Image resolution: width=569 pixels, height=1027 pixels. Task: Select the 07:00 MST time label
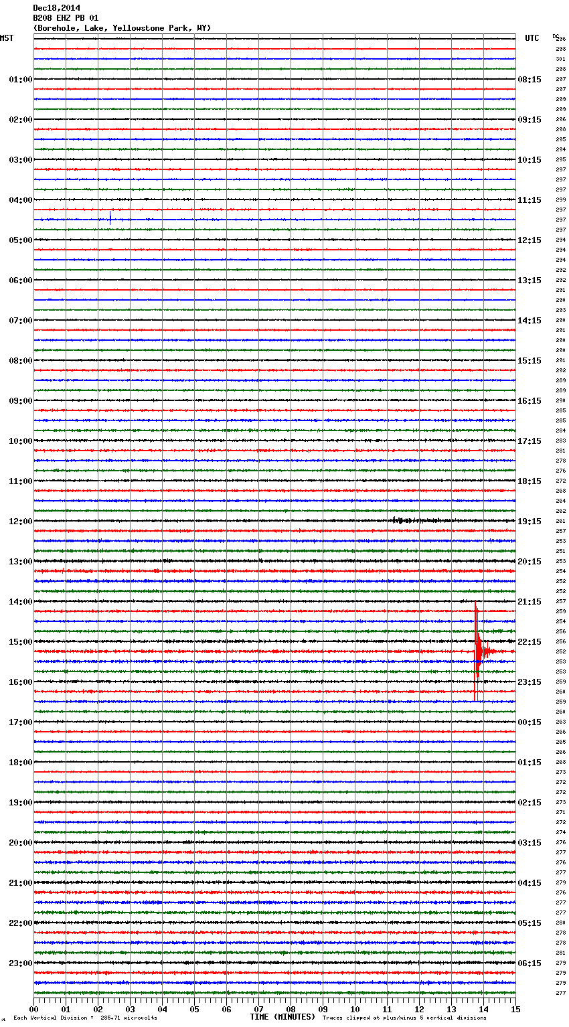pos(21,321)
